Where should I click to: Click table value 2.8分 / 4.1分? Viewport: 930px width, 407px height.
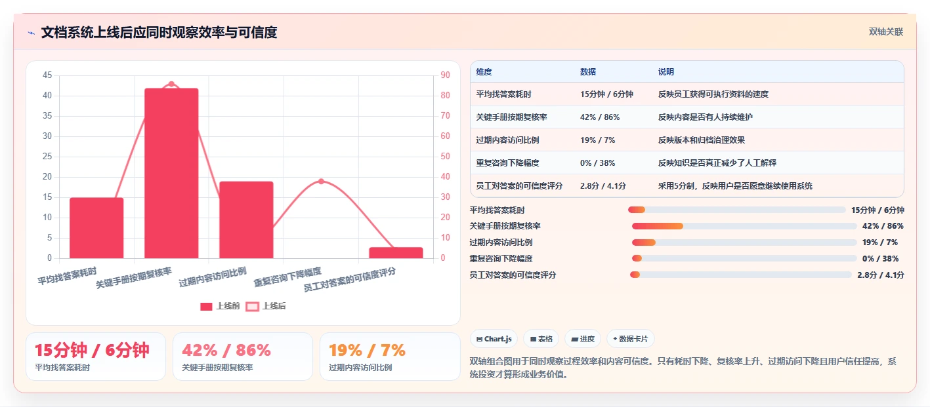[x=602, y=186]
